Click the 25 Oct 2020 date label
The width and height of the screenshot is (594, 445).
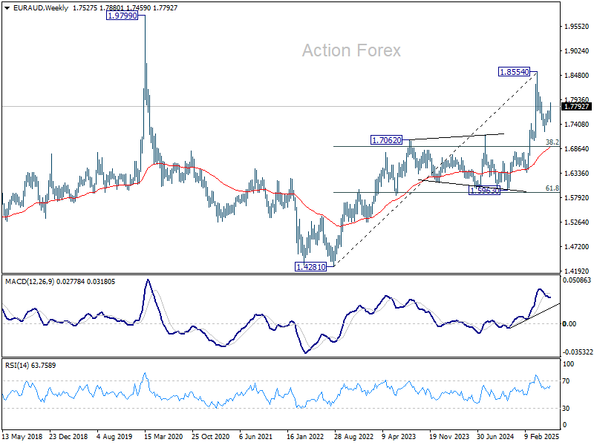pos(211,436)
